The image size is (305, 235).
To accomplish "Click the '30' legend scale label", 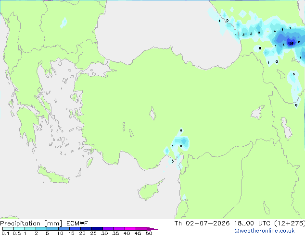I will [104, 233].
